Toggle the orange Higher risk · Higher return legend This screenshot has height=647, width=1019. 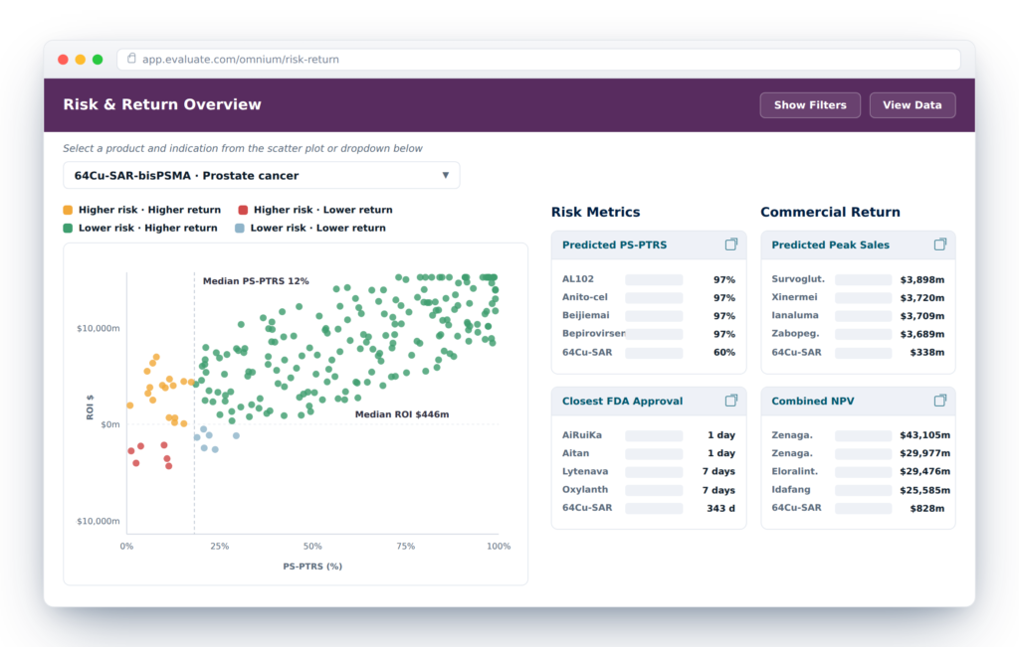[x=141, y=210]
